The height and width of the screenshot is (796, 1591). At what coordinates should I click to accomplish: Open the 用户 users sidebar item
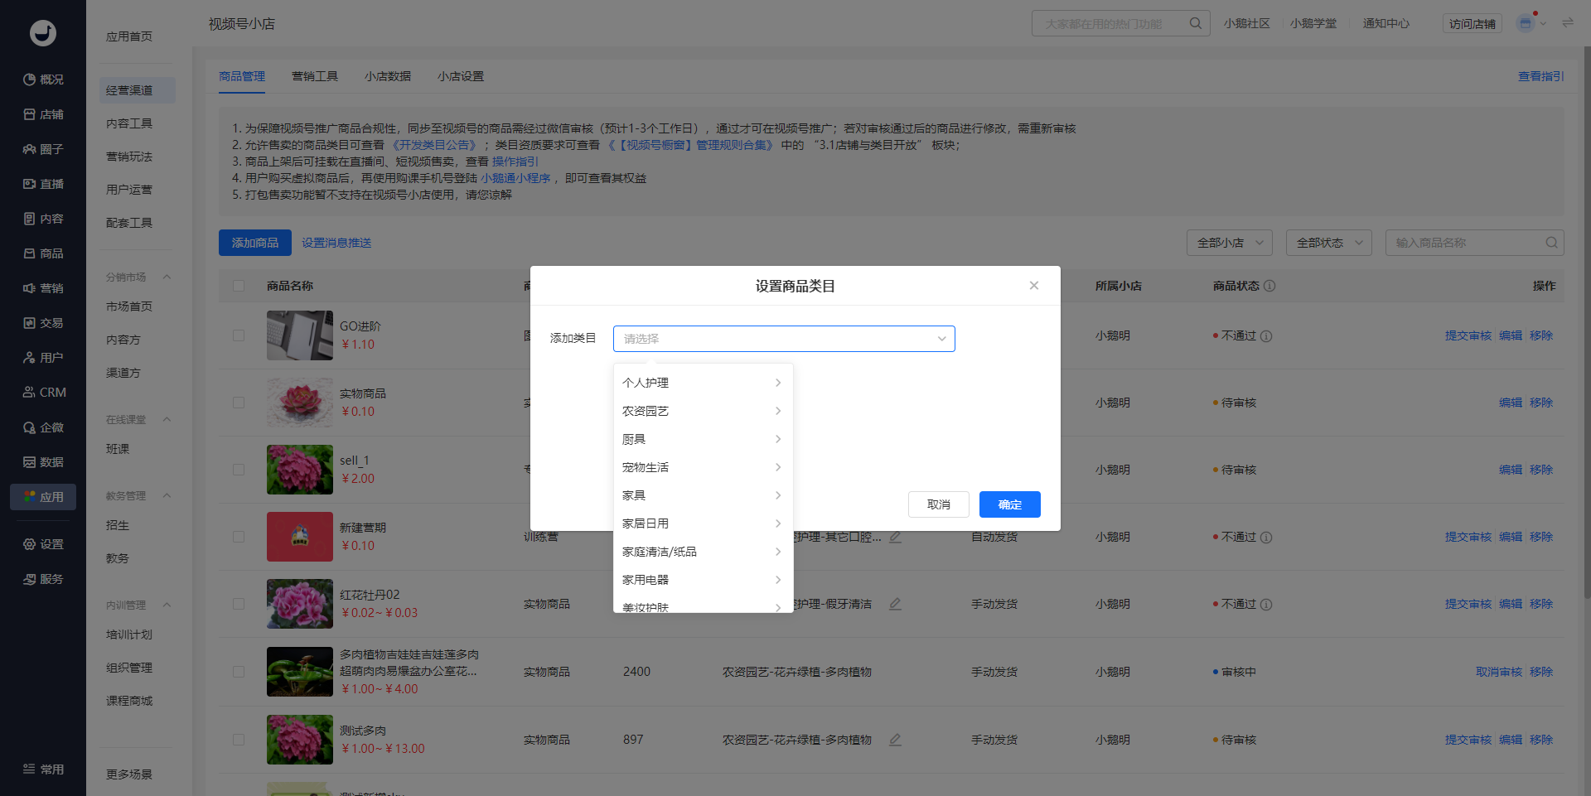43,358
